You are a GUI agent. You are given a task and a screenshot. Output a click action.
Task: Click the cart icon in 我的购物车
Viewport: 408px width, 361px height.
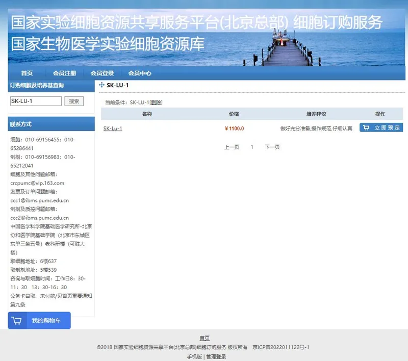tap(17, 320)
